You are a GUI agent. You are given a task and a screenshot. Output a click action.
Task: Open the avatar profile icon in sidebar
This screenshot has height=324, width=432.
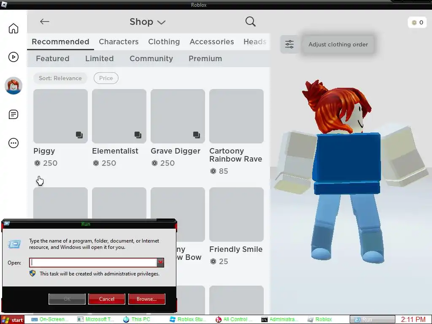point(13,86)
